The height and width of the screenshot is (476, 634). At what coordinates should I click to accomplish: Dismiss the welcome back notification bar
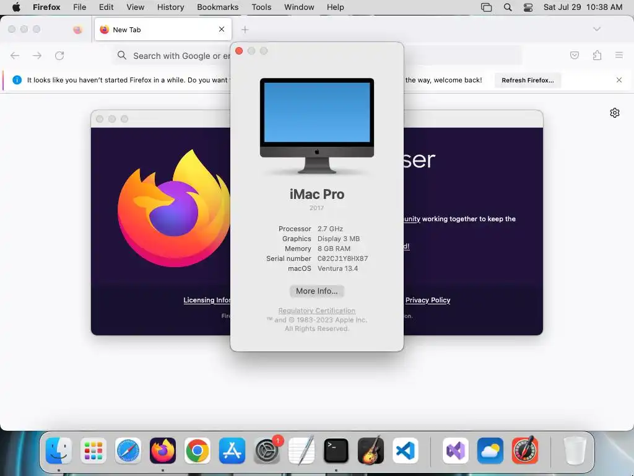click(619, 80)
